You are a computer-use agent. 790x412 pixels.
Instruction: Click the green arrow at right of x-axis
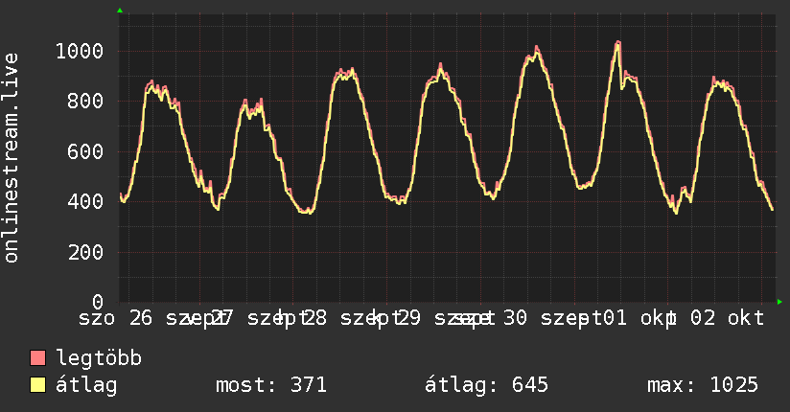click(x=779, y=302)
